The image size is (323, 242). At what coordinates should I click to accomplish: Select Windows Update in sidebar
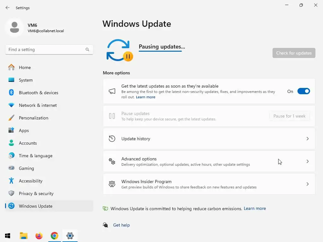pos(49,206)
